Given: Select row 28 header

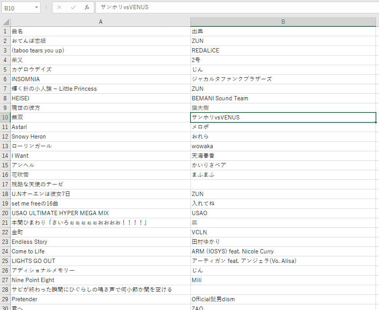Looking at the screenshot, I should 5,290.
